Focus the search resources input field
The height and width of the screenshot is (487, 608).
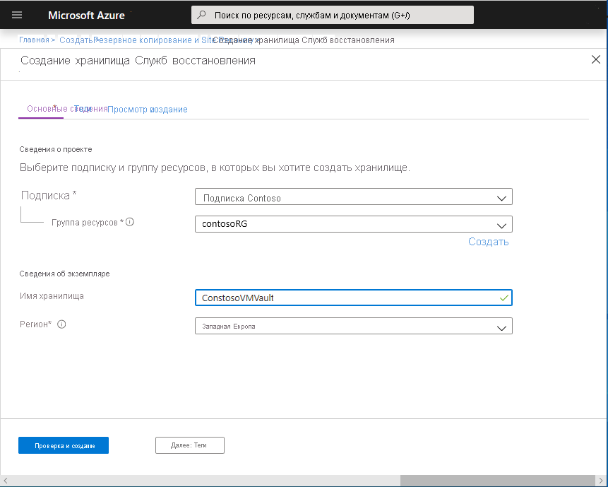point(333,15)
